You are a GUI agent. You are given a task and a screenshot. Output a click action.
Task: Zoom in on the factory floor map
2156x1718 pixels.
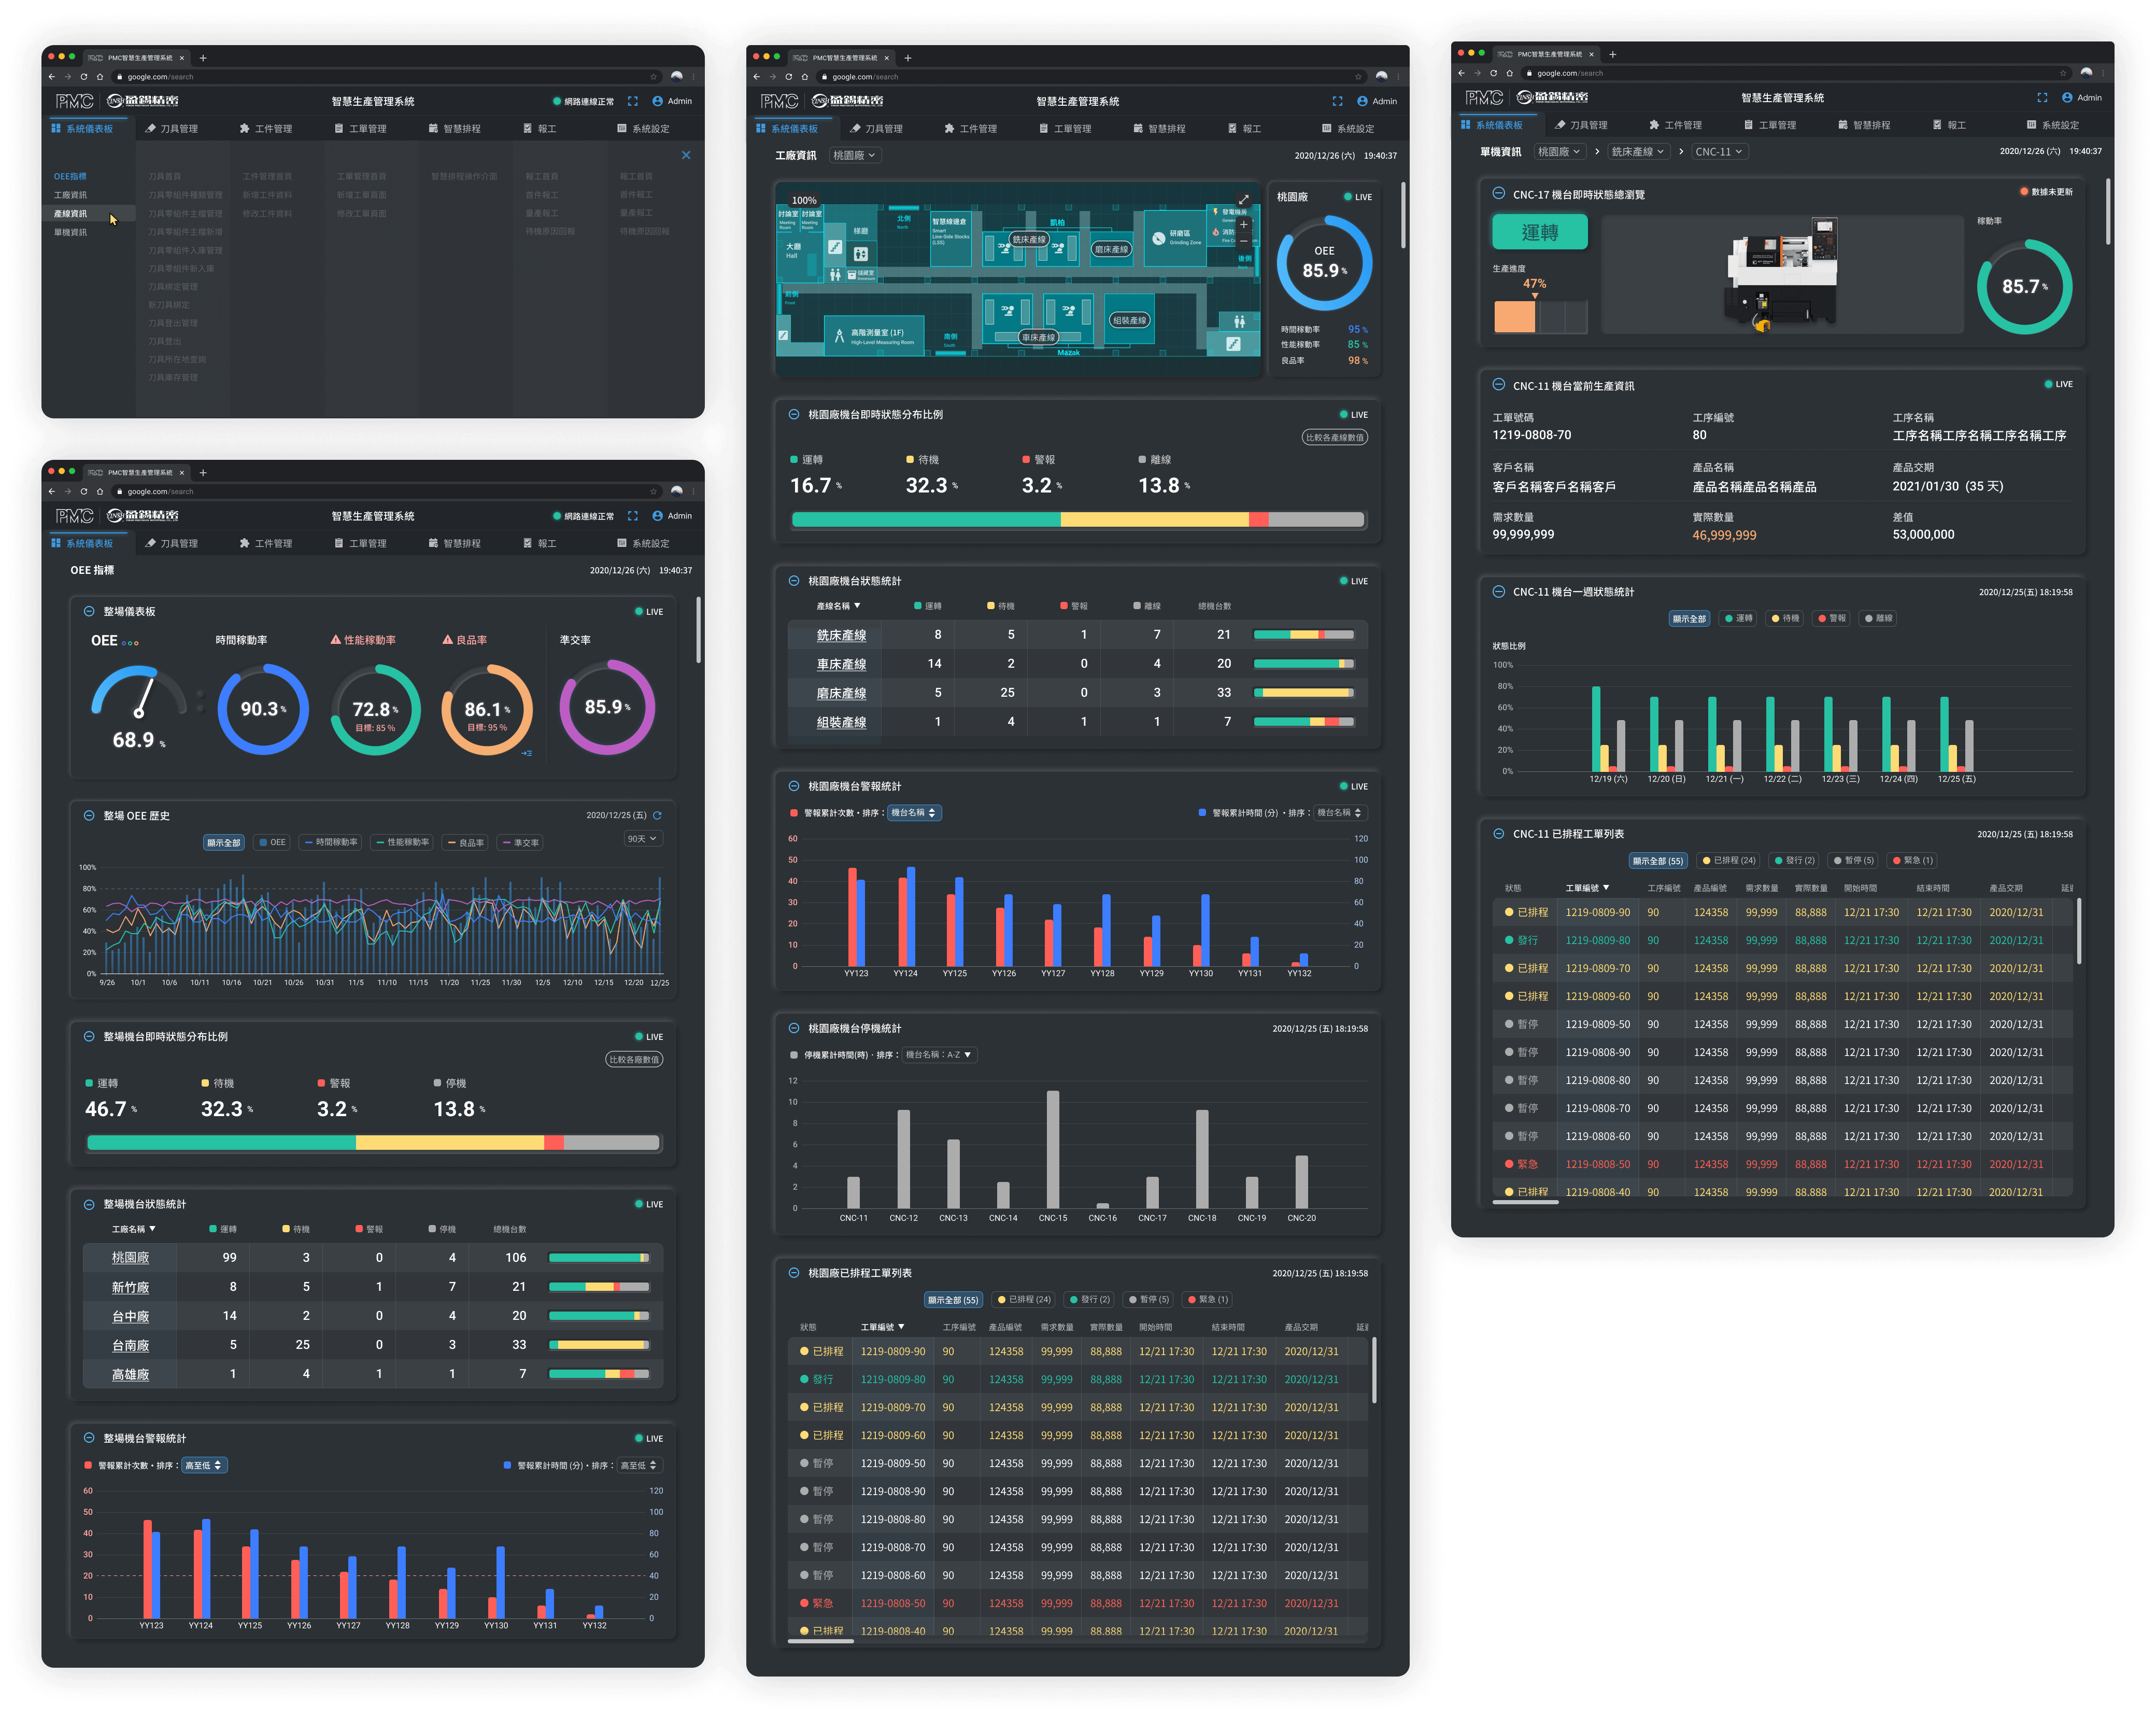click(x=1243, y=225)
